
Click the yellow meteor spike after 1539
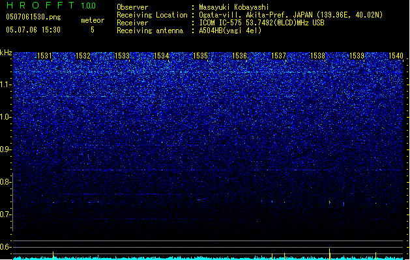(x=375, y=256)
